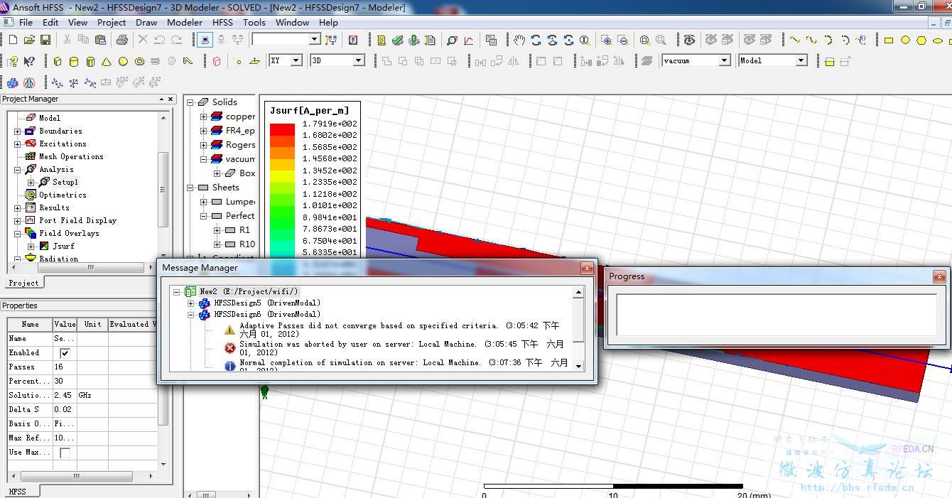Viewport: 952px width, 498px height.
Task: Expand the Excitations node in Project Manager
Action: tap(18, 144)
